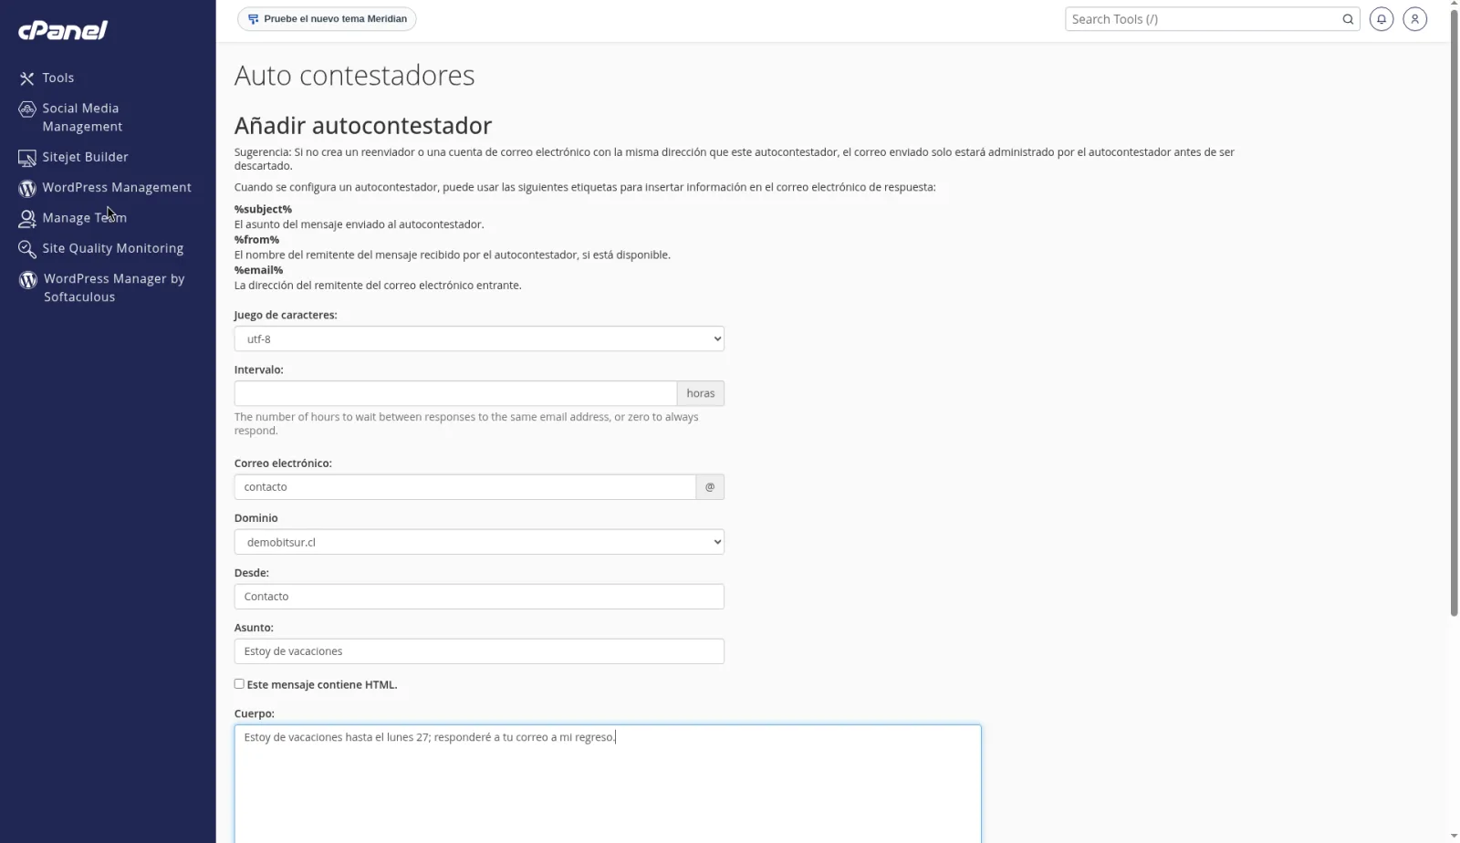Click the %from% tag text
1460x843 pixels.
[x=256, y=240]
